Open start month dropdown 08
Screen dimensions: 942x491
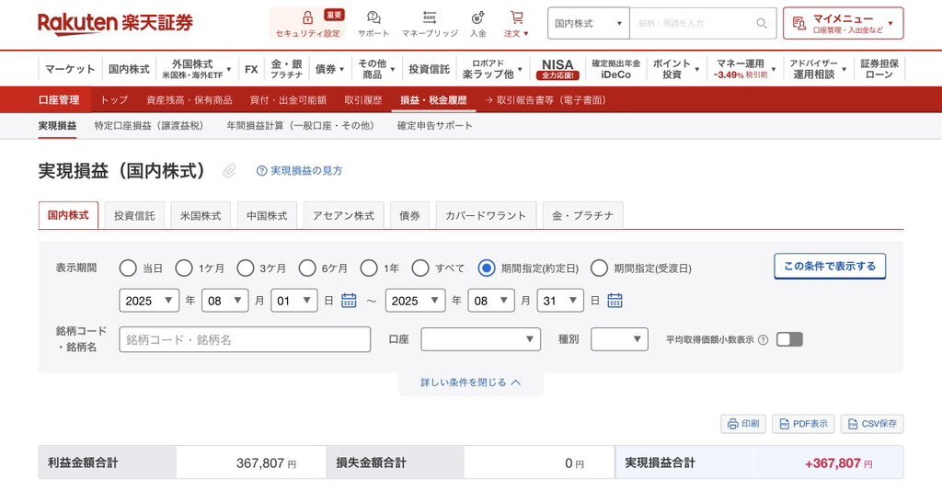225,301
